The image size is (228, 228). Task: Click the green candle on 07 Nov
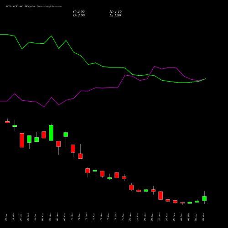66,135
